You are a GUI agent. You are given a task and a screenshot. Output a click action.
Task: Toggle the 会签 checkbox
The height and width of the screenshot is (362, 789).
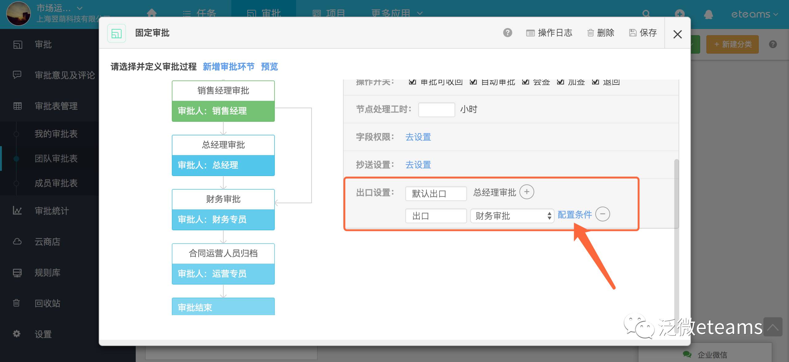point(526,82)
